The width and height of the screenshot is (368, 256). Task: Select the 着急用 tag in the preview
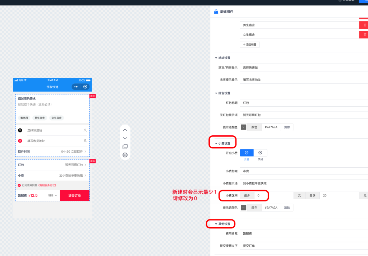(24, 118)
